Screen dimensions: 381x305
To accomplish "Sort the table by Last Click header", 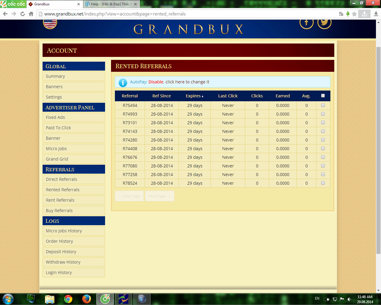I will pyautogui.click(x=228, y=96).
